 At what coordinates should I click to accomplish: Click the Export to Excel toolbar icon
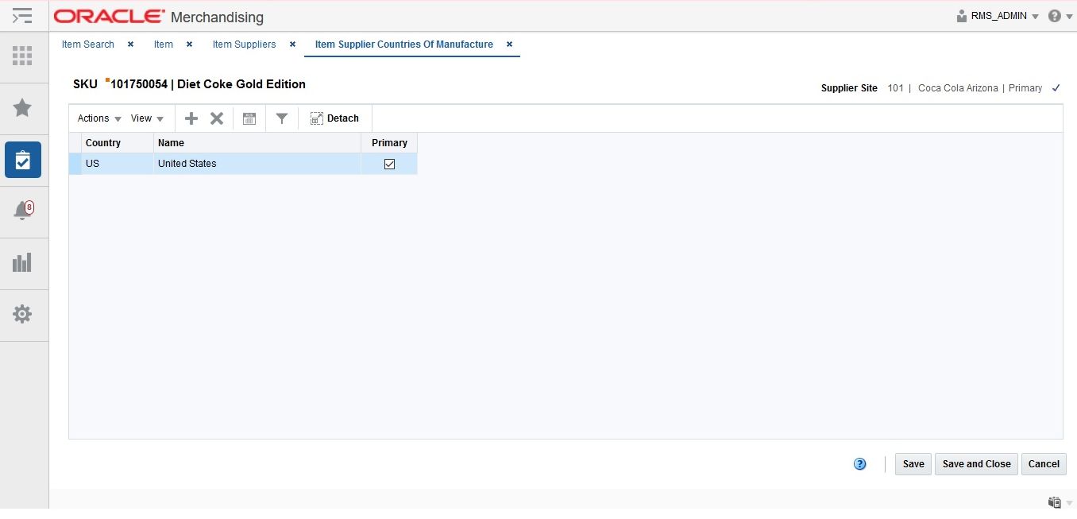tap(249, 118)
